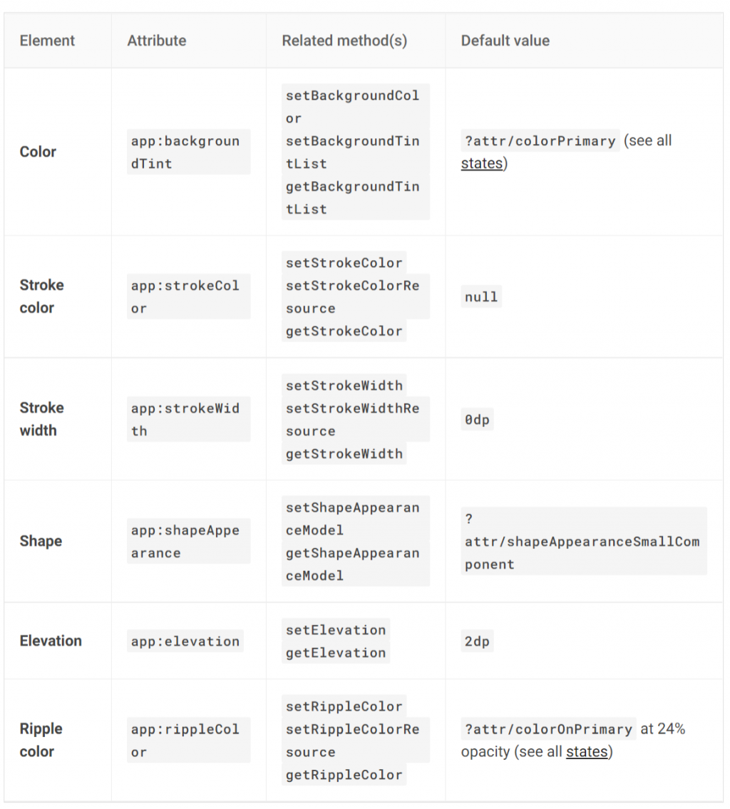Click the Shape row label
Screen dimensions: 730x809
(41, 541)
